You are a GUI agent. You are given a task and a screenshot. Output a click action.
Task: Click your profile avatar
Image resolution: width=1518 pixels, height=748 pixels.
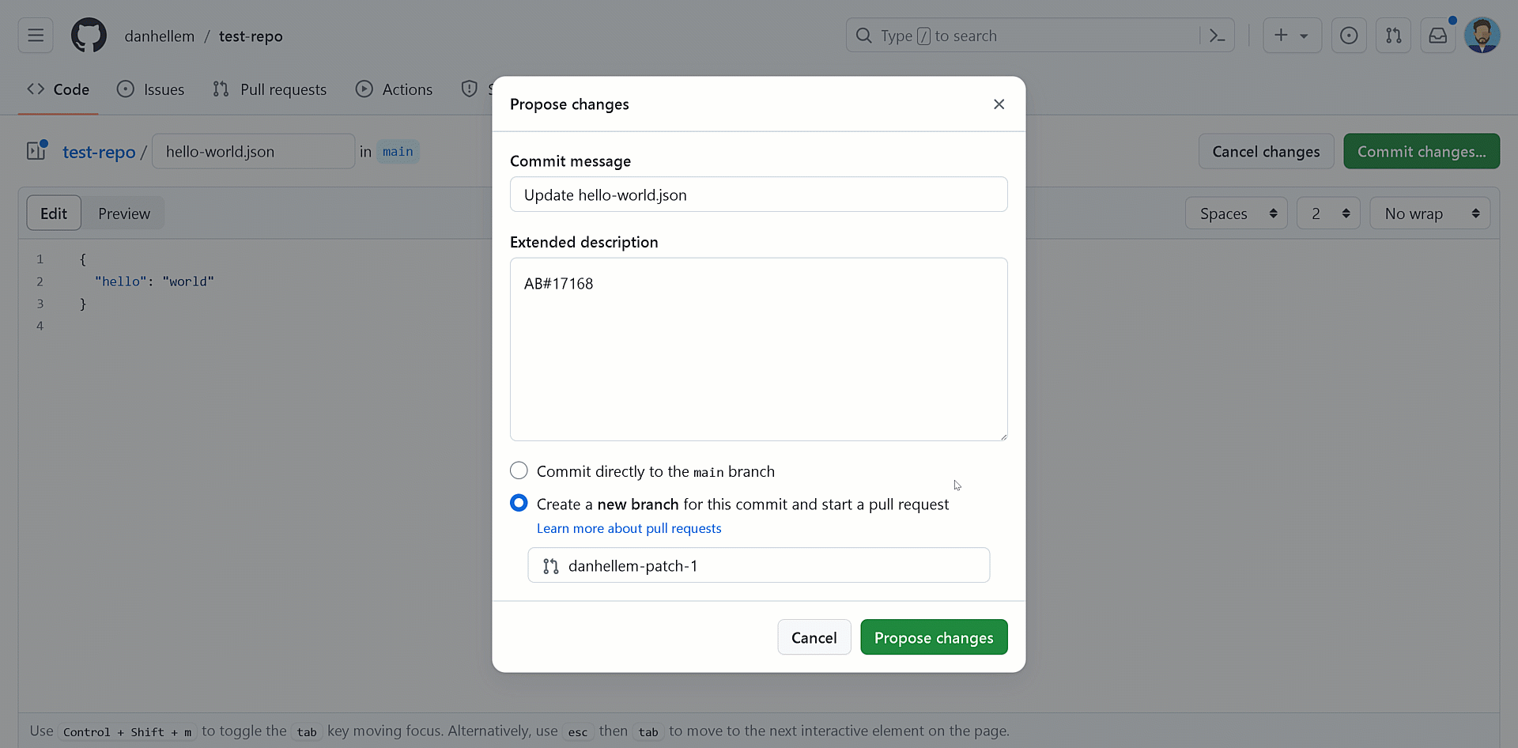tap(1483, 35)
